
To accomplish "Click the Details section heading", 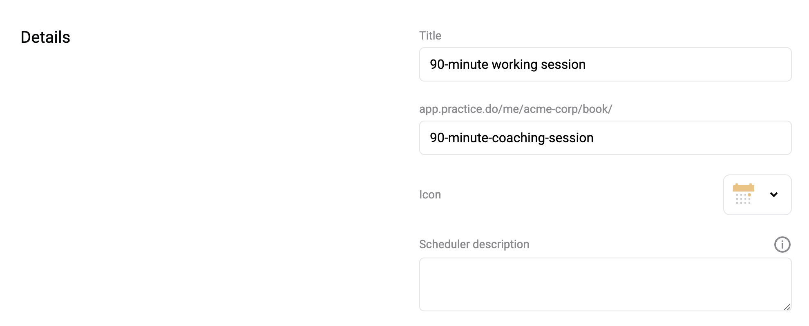I will [x=45, y=37].
